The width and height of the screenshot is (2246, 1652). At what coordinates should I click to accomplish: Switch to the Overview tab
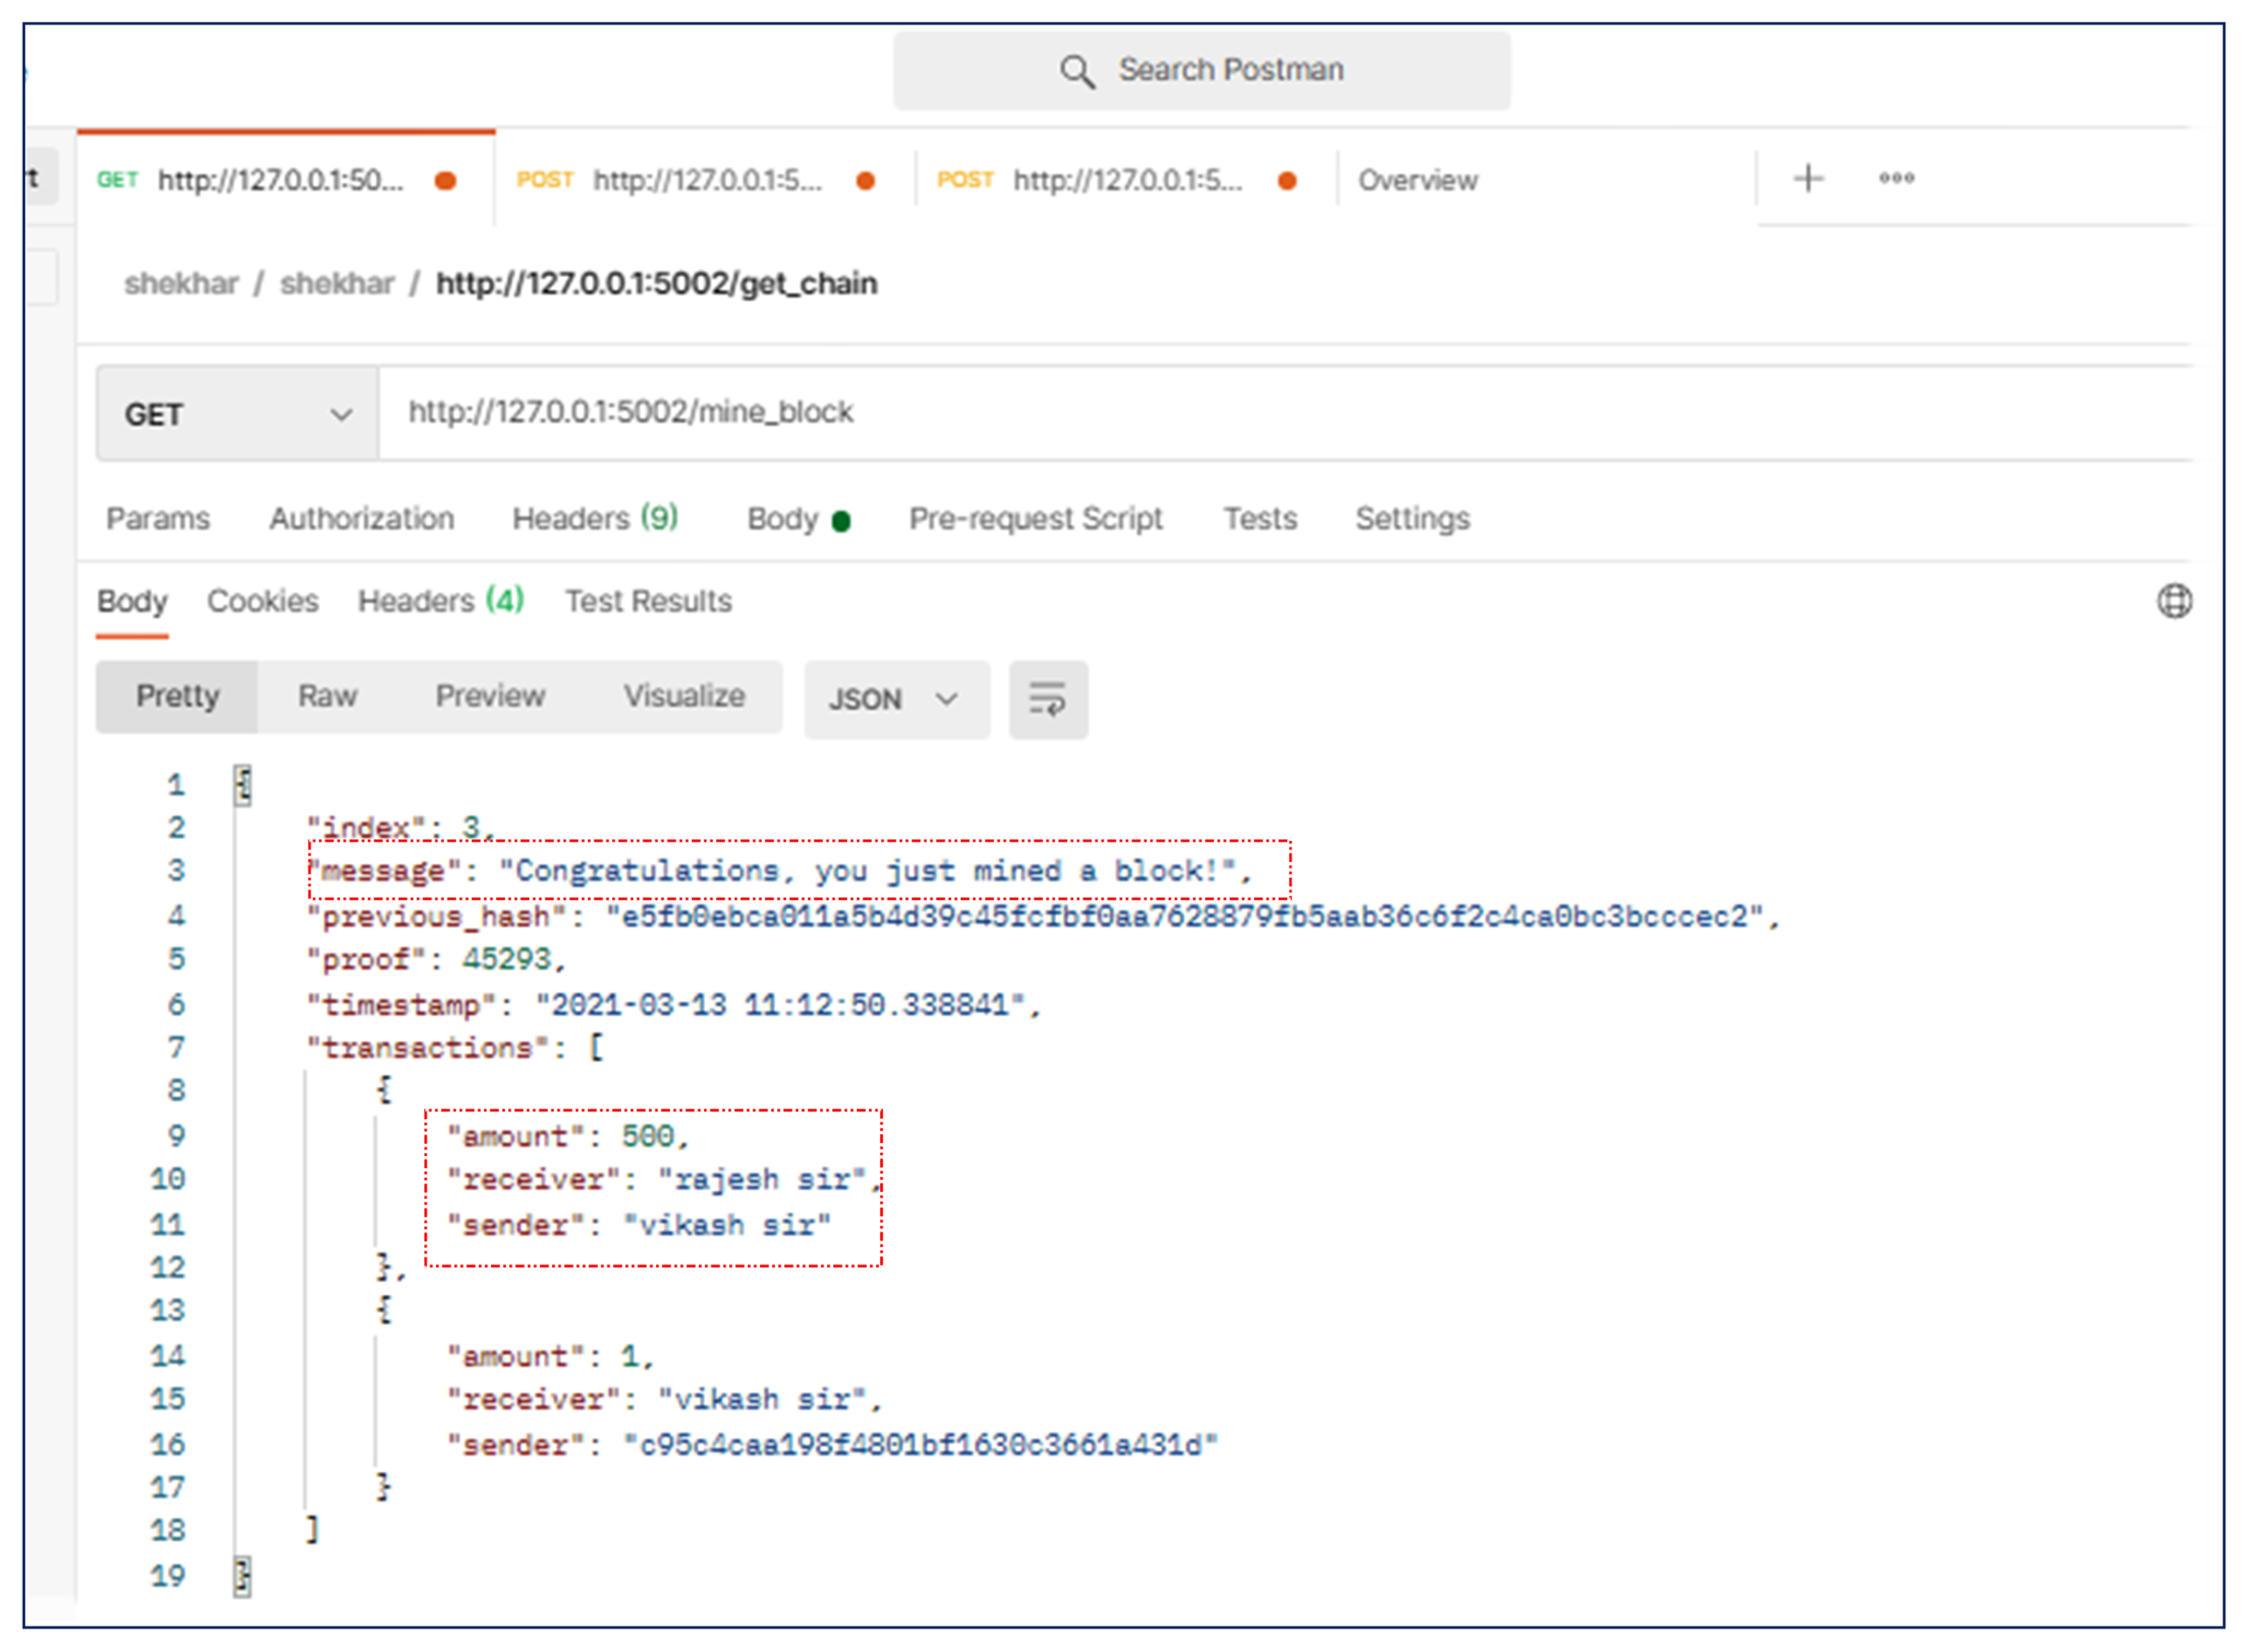click(x=1417, y=181)
